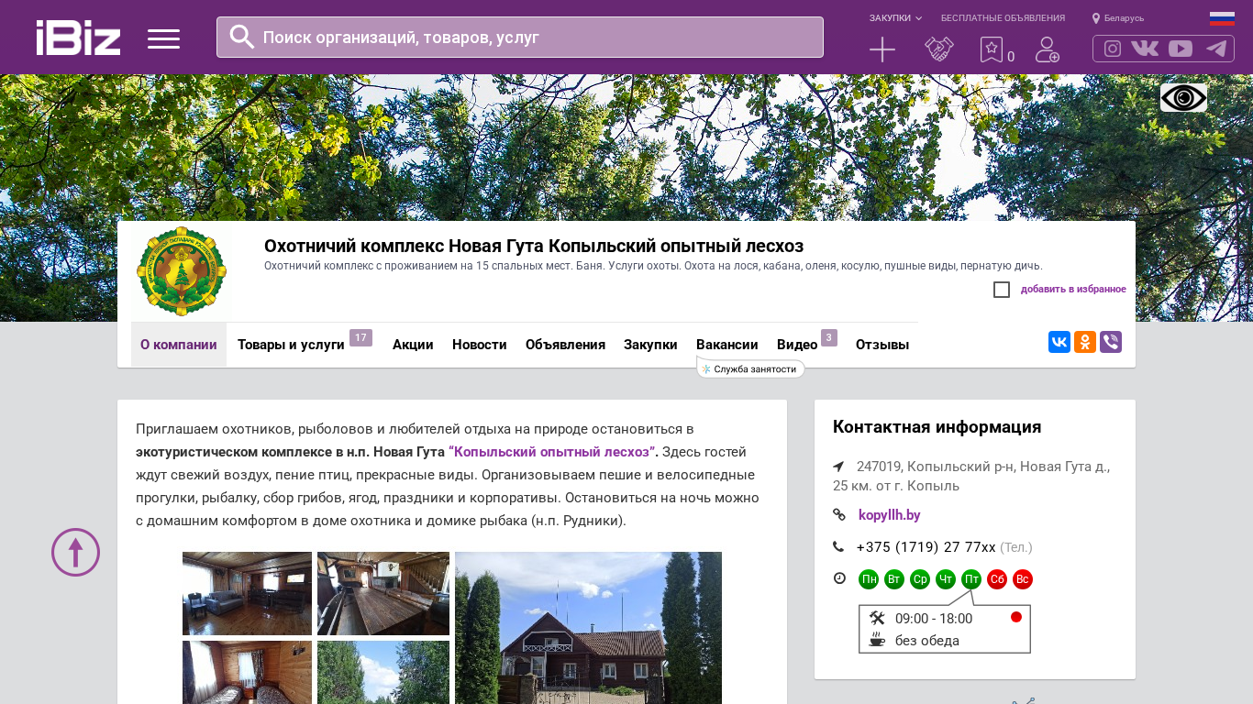
Task: Toggle the accessibility eye view
Action: click(x=1183, y=98)
